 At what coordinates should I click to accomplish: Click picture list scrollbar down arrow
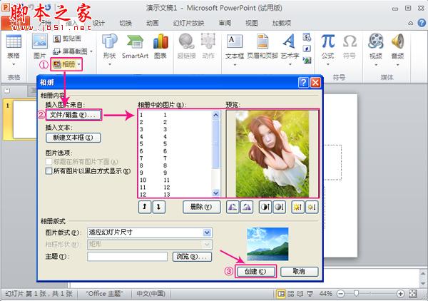pyautogui.click(x=216, y=193)
